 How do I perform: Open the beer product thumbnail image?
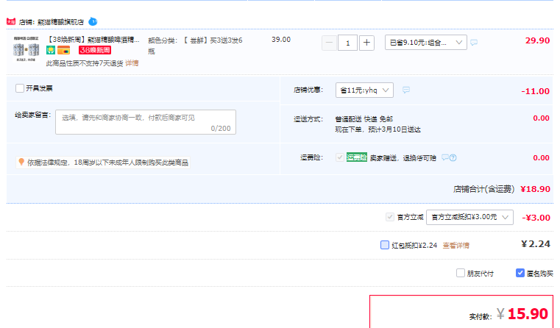pos(26,49)
